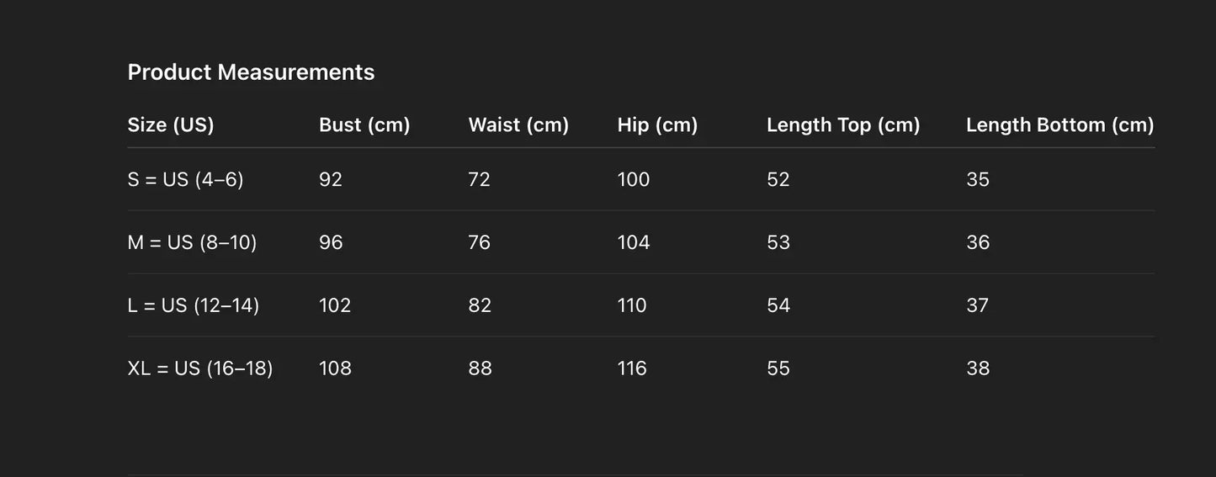Select the hip value 104 for size M

(x=634, y=242)
